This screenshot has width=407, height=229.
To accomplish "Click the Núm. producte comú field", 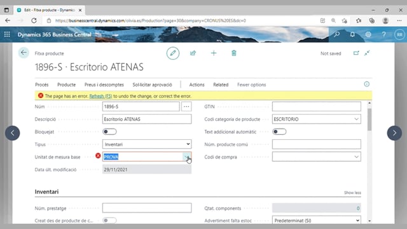I will click(x=317, y=144).
